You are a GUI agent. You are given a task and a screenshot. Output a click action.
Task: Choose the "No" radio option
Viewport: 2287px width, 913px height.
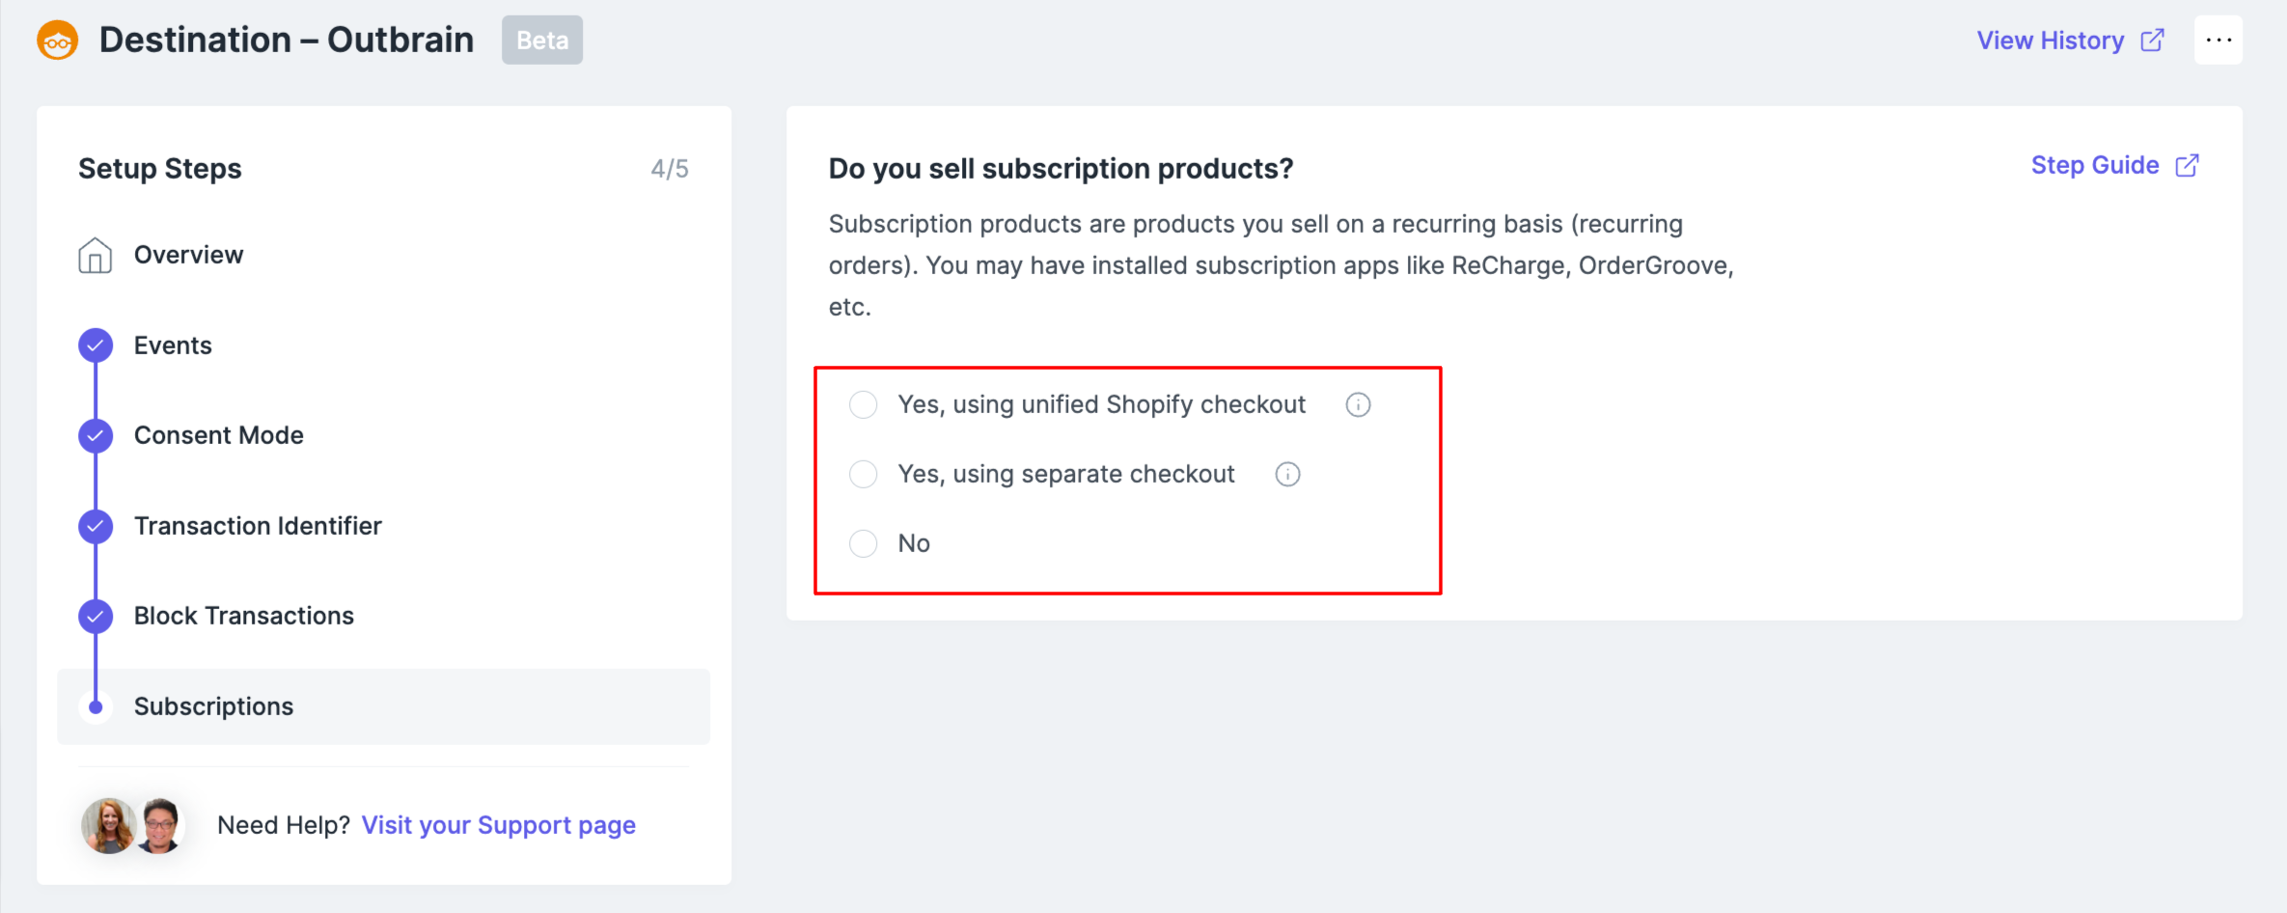point(863,543)
